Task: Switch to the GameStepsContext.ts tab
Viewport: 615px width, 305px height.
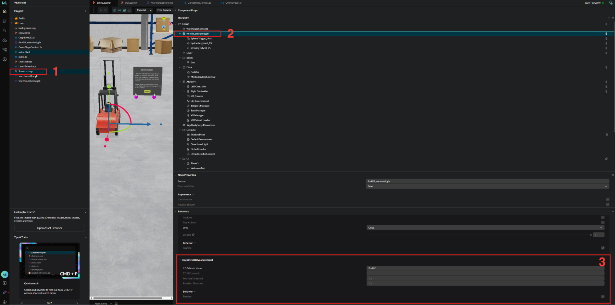Action: pos(199,3)
